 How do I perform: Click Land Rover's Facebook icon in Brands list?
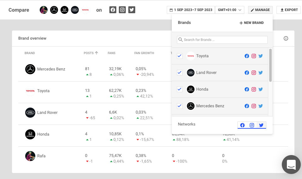pyautogui.click(x=247, y=73)
